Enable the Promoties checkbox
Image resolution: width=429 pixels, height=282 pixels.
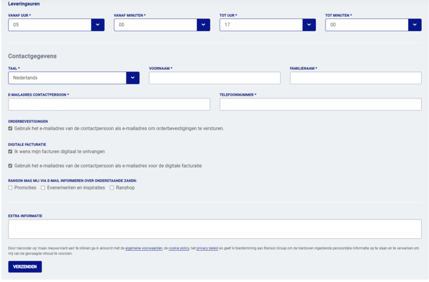[x=11, y=188]
